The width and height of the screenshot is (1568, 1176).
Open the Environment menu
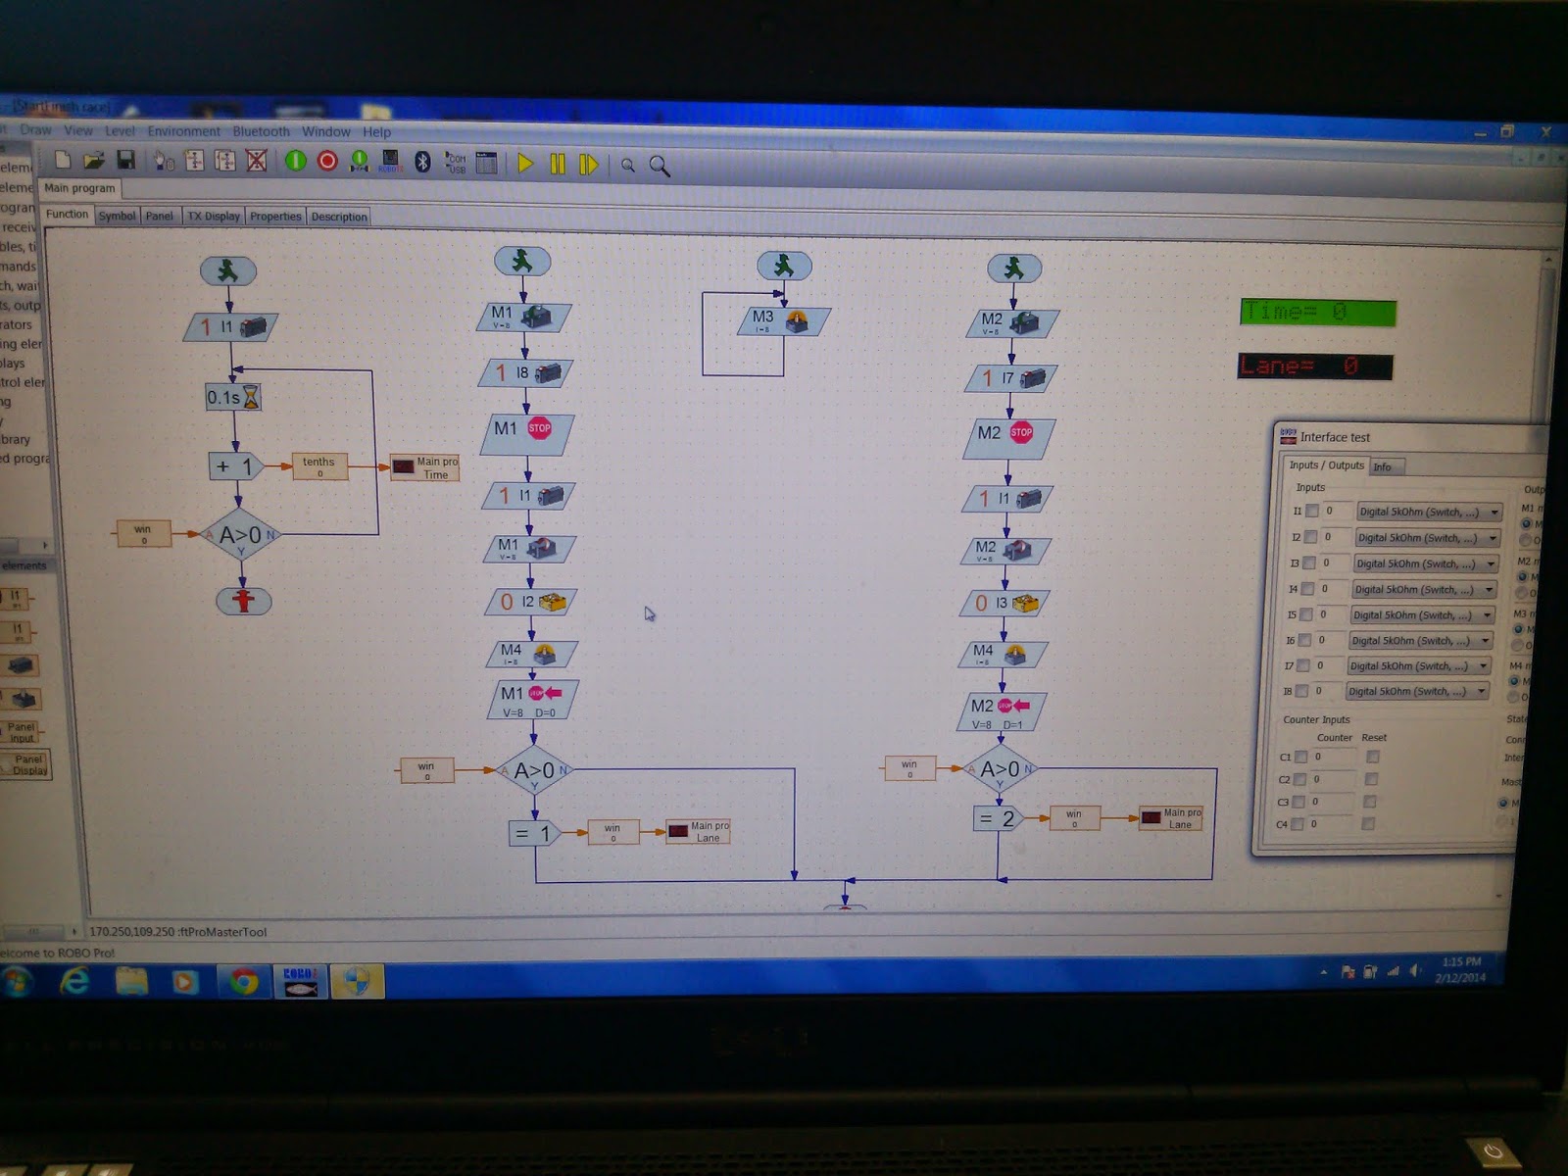(184, 131)
